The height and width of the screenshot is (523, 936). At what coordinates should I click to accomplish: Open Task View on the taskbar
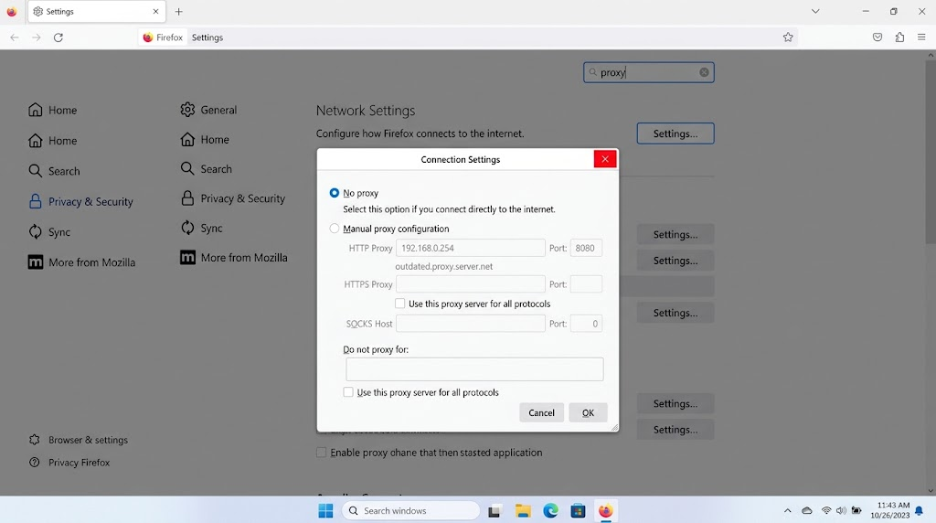(x=495, y=510)
